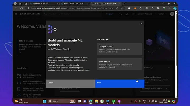The height and width of the screenshot is (106, 190).
Task: Click Build customer profiles quick start
Action: pyautogui.click(x=31, y=82)
